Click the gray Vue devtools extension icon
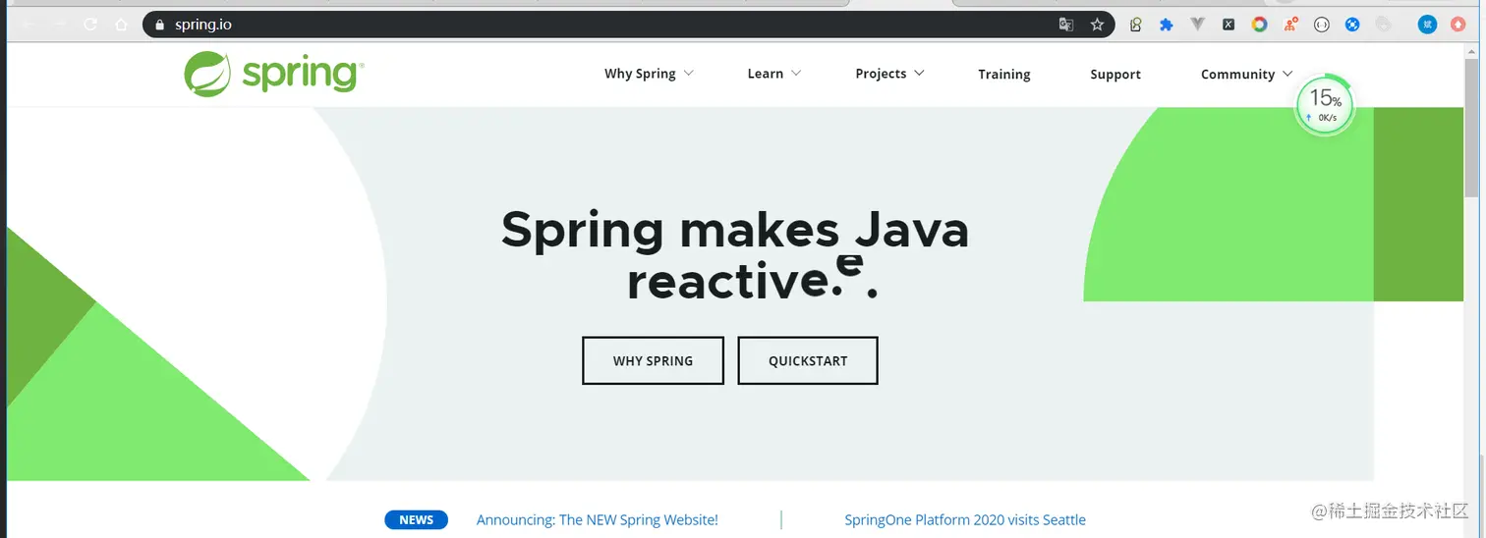1486x538 pixels. pyautogui.click(x=1197, y=25)
